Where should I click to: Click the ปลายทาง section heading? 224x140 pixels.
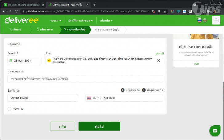coord(14,44)
